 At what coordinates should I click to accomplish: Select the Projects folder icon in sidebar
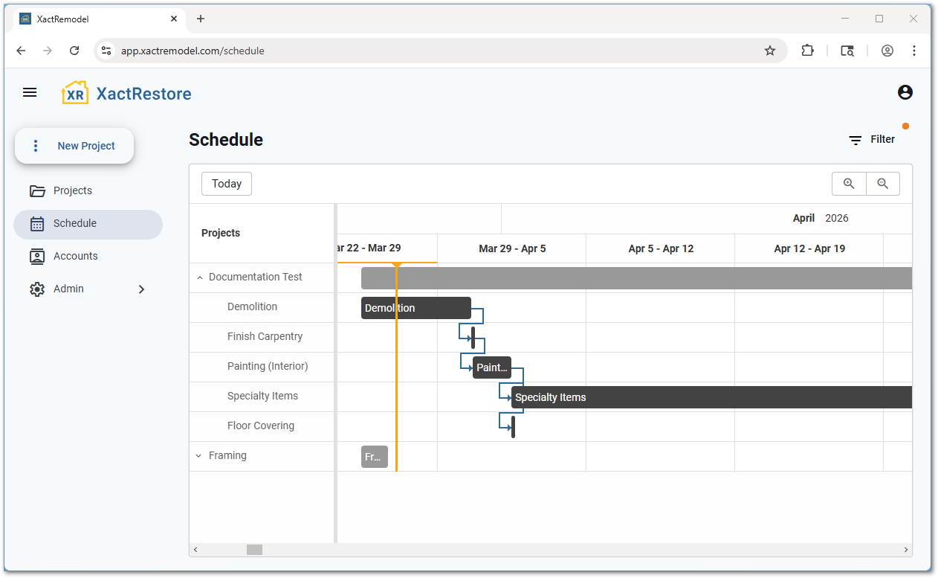click(x=37, y=190)
